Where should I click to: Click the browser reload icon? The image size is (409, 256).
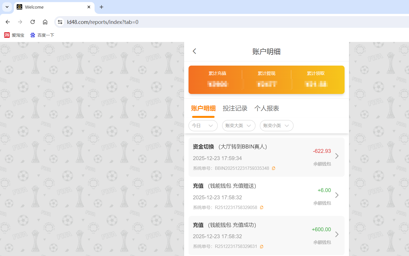[x=32, y=22]
